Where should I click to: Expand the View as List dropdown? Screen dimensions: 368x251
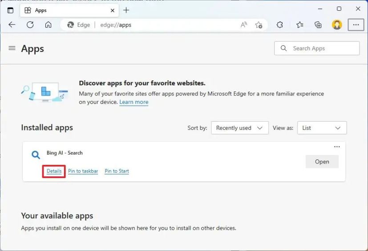[322, 128]
